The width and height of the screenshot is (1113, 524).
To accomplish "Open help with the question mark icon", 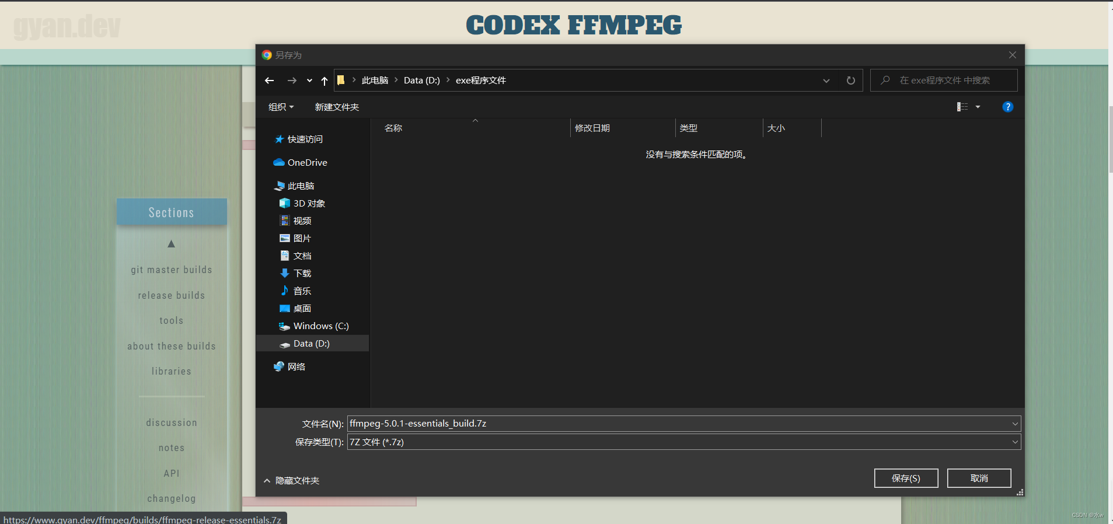I will click(1007, 107).
